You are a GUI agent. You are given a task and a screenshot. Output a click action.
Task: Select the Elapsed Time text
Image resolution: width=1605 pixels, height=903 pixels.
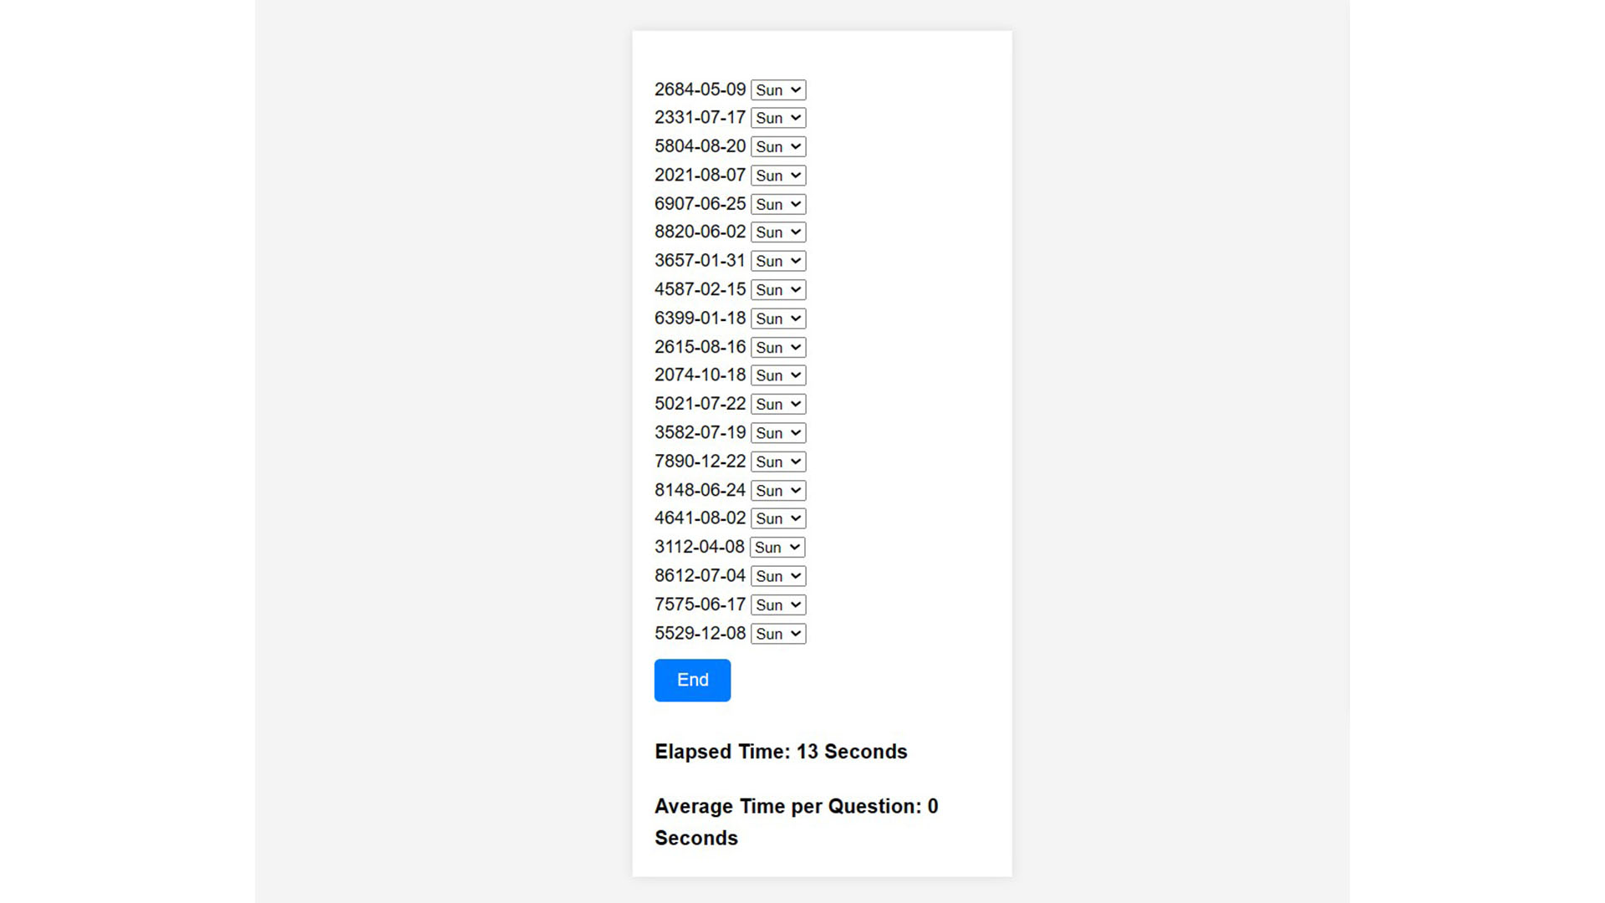pyautogui.click(x=781, y=752)
